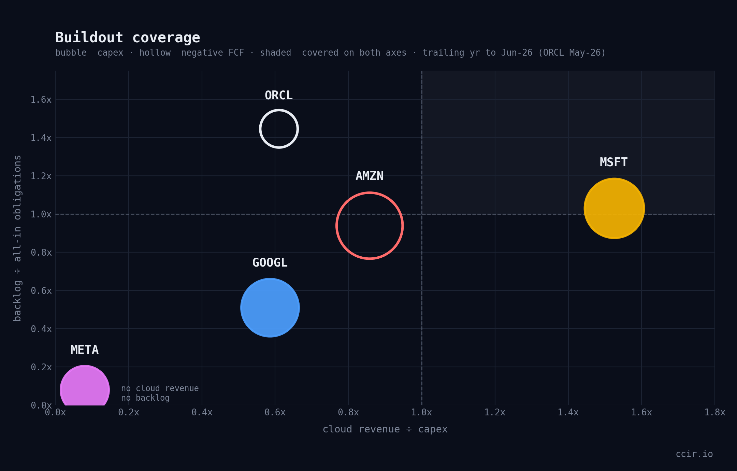Click the '1.4x' y-axis tick label
Image resolution: width=737 pixels, height=471 pixels.
[41, 138]
